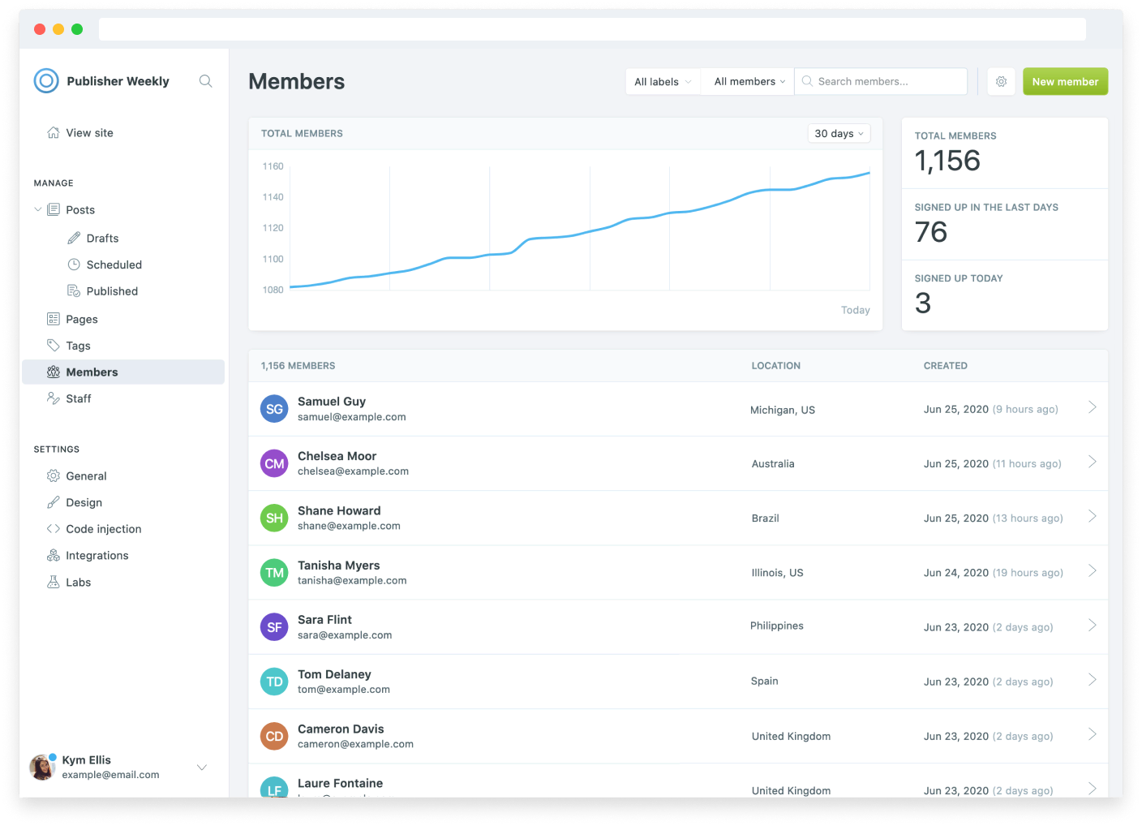Image resolution: width=1142 pixels, height=826 pixels.
Task: Click the Search members input field
Action: pos(880,81)
